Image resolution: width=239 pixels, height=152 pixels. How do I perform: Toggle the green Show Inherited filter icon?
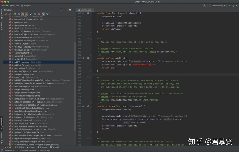pos(15,14)
